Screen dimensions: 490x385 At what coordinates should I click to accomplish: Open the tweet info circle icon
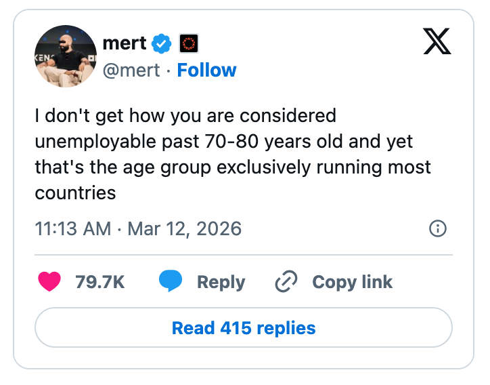pyautogui.click(x=438, y=229)
